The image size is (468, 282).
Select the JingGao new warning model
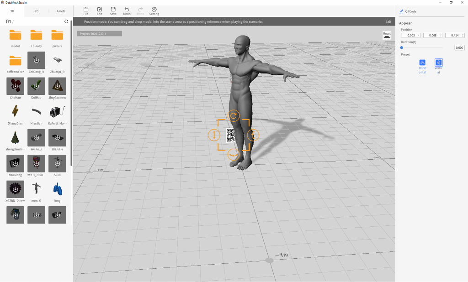(57, 86)
